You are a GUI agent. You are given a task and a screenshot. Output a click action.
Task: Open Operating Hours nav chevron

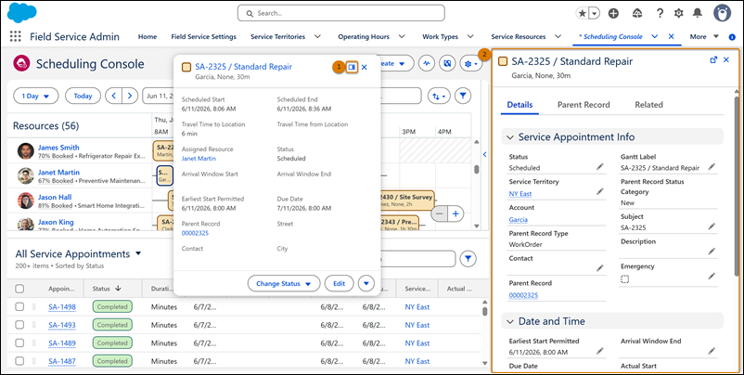click(x=402, y=36)
